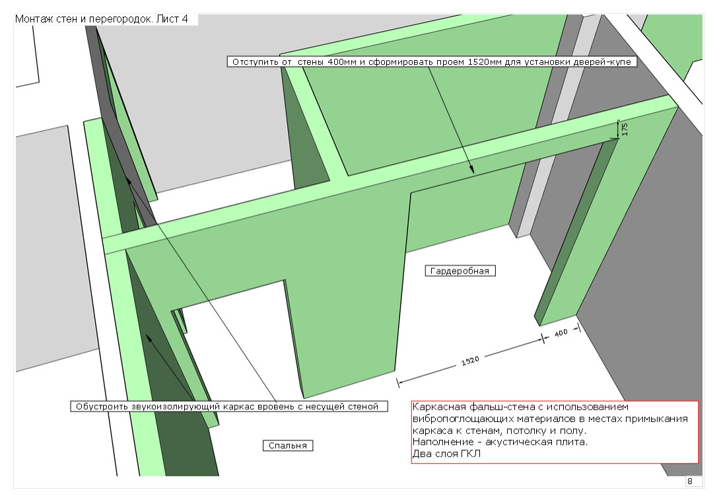Click the sheet title "Монтаж стен и перегородок. Лист 4"
719x502 pixels.
click(101, 19)
